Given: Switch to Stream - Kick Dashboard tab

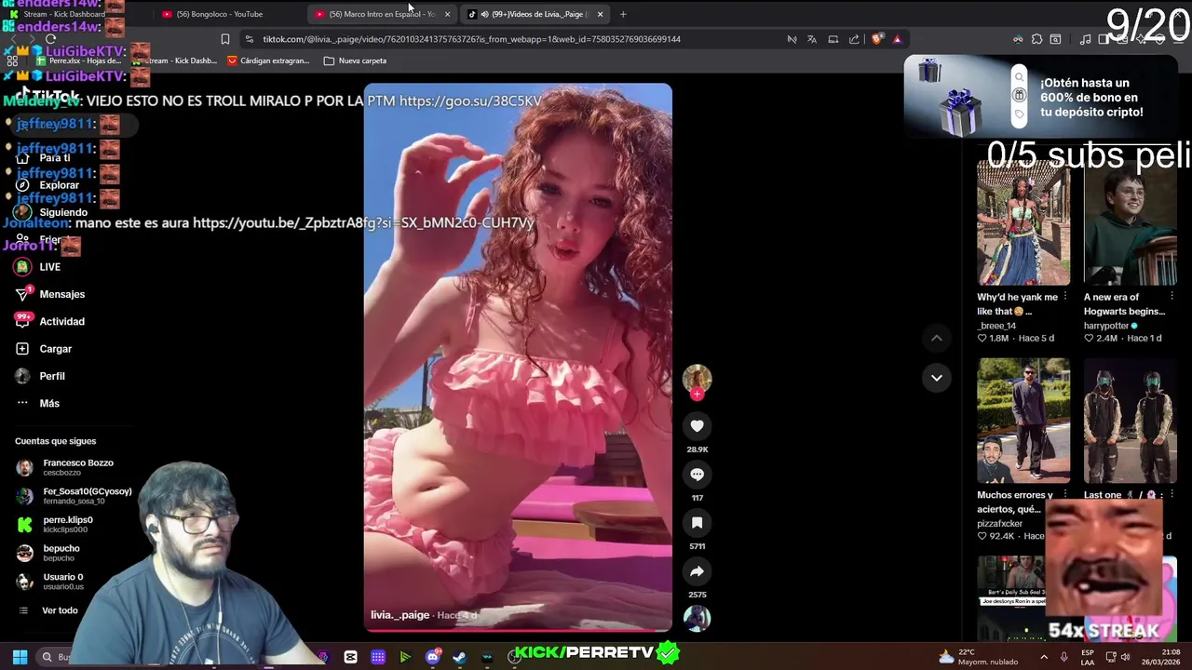Looking at the screenshot, I should tap(65, 14).
